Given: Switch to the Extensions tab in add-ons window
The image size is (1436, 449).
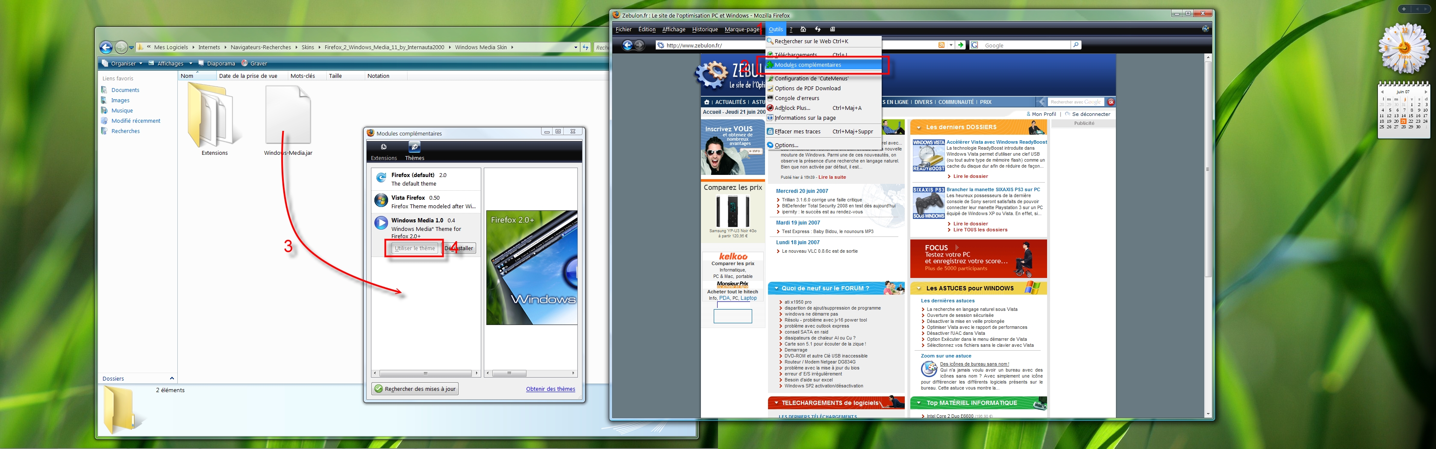Looking at the screenshot, I should 383,151.
